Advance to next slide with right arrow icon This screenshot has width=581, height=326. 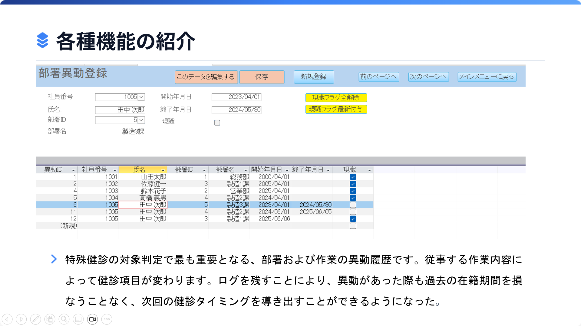point(21,319)
